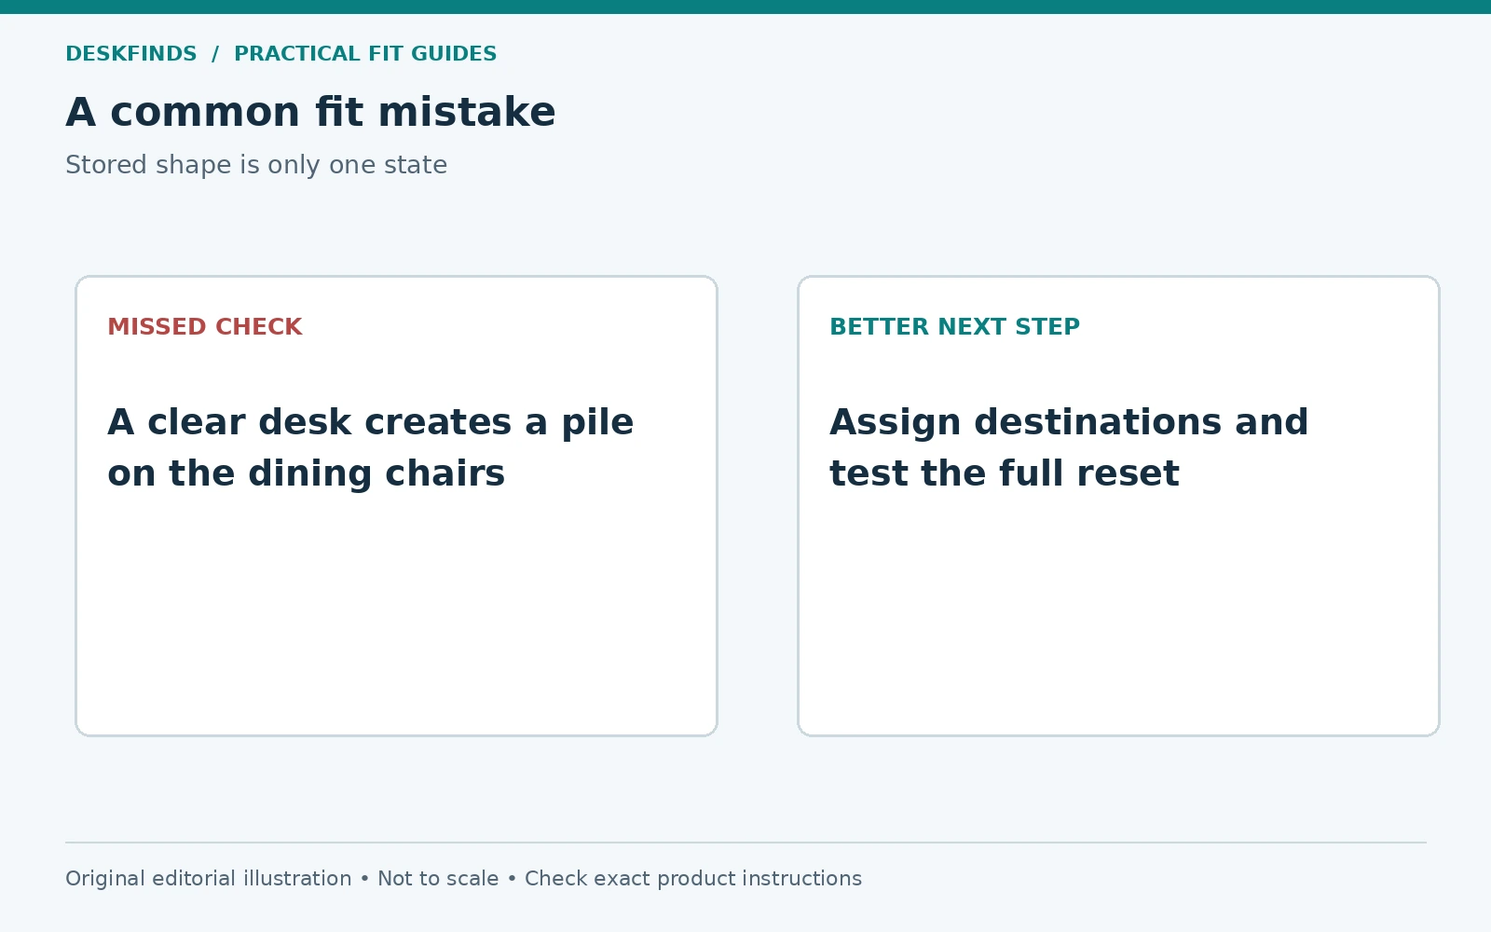The image size is (1491, 932).
Task: Click the heading 'A common fit mistake'
Action: (x=310, y=113)
